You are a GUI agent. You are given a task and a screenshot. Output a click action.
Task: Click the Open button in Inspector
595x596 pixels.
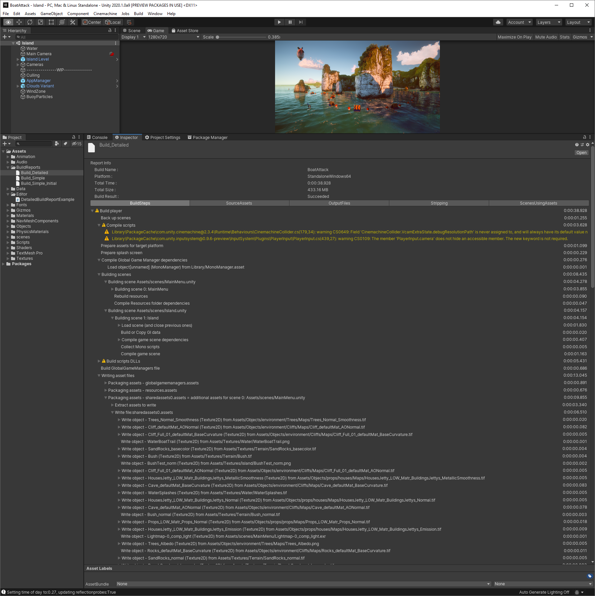[581, 153]
